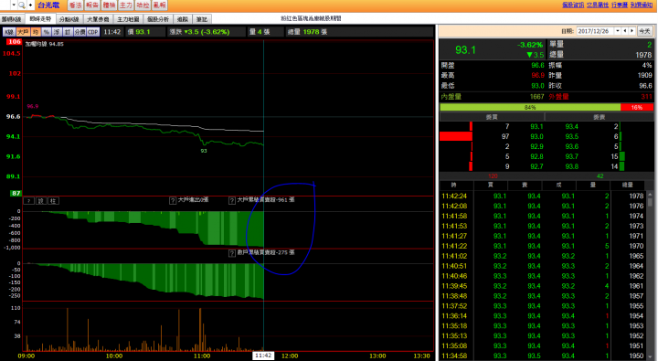Click the trade row at 11:39:45

tap(543, 286)
